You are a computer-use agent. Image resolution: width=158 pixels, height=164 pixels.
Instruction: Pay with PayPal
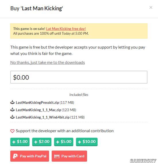[30, 156]
